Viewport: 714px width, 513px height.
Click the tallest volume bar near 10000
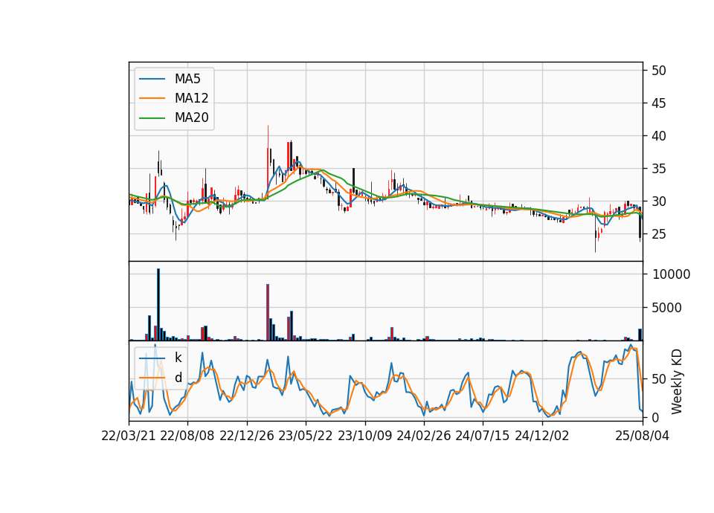click(158, 305)
